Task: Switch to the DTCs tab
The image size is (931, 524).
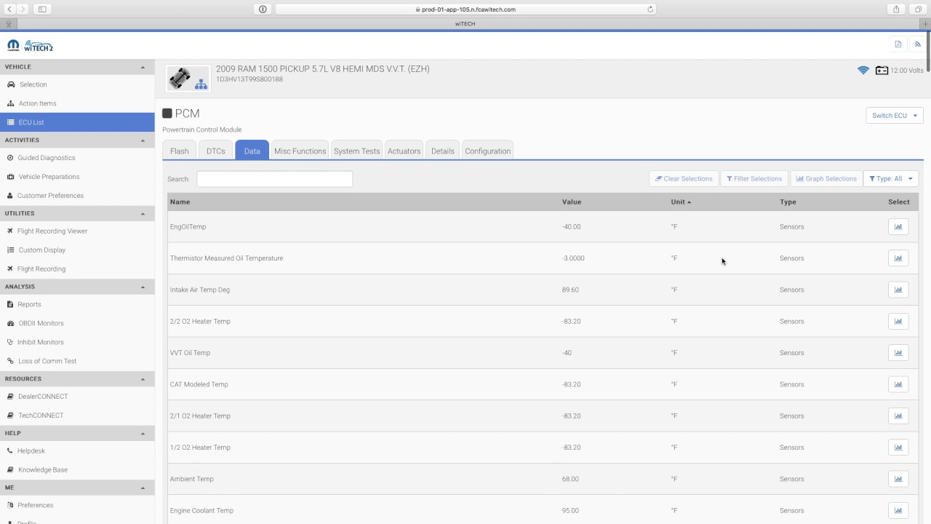Action: tap(216, 151)
